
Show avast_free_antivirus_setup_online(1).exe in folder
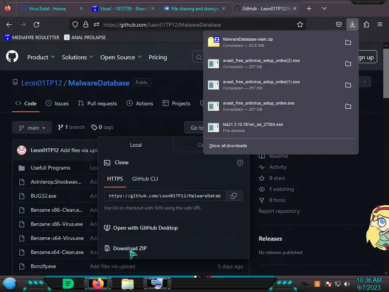348,85
